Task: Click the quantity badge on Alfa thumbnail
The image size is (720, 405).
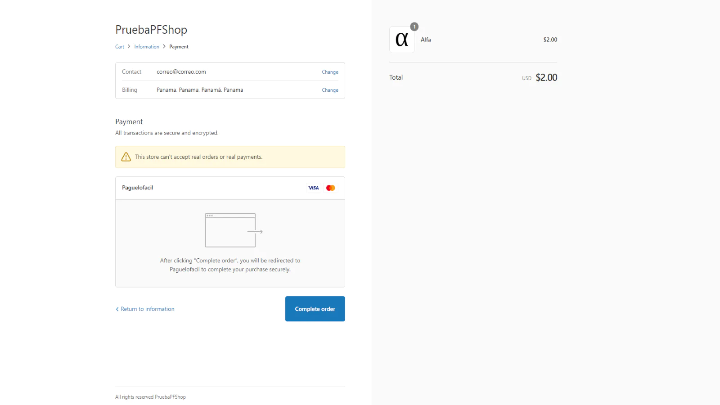Action: pos(414,27)
